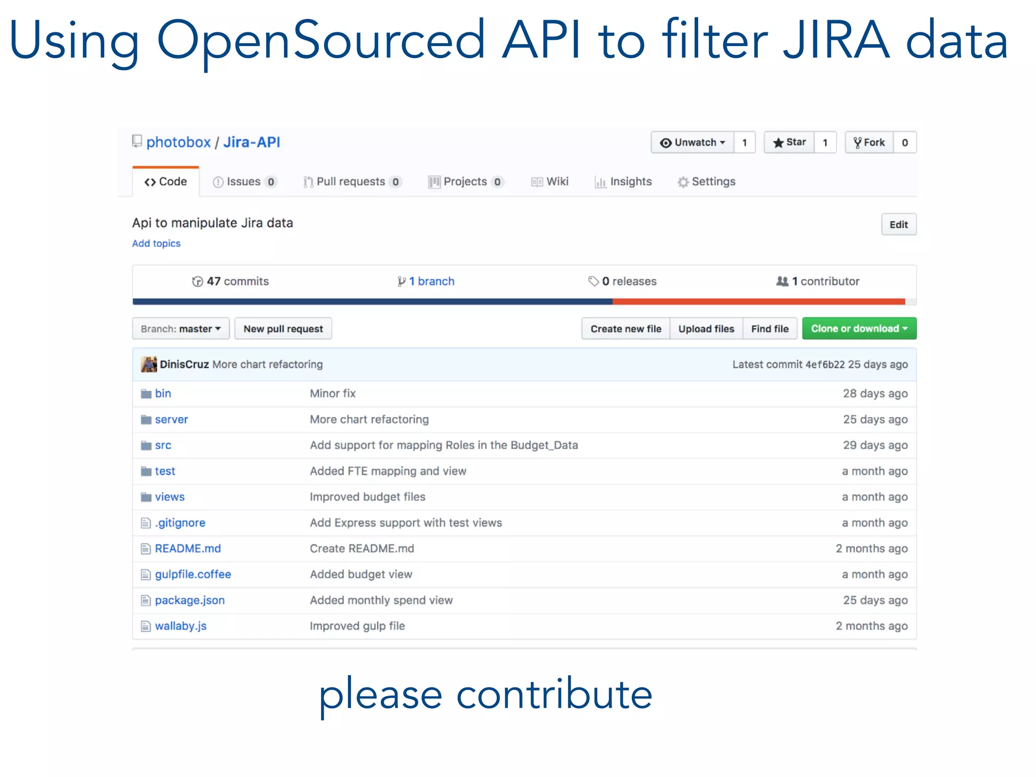Fork the repository

(869, 142)
